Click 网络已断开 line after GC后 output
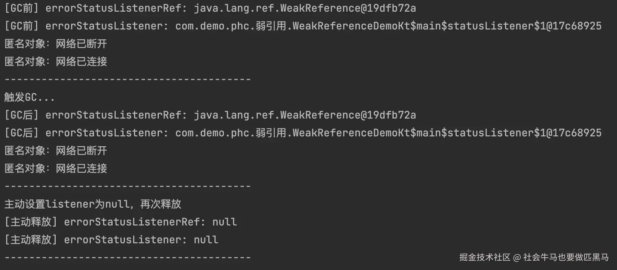617x270 pixels. 56,151
